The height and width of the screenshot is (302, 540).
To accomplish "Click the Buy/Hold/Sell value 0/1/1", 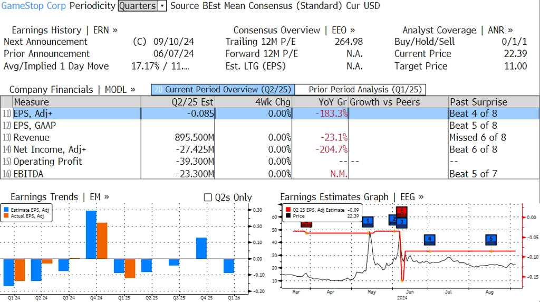I will (514, 42).
